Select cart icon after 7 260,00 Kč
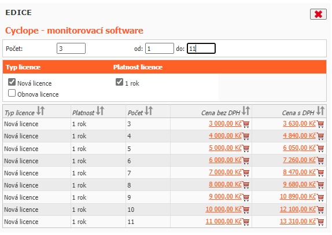 pyautogui.click(x=320, y=160)
